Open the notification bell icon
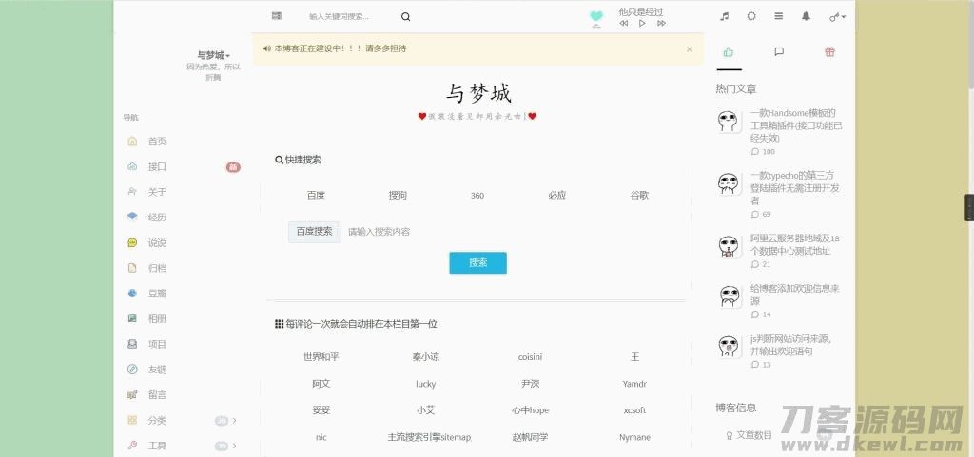Viewport: 974px width, 457px height. pos(807,16)
